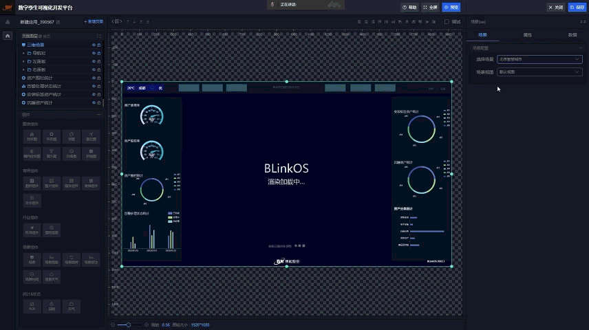589x330 pixels.
Task: Click the home page icon in left sidebar
Action: tap(8, 36)
